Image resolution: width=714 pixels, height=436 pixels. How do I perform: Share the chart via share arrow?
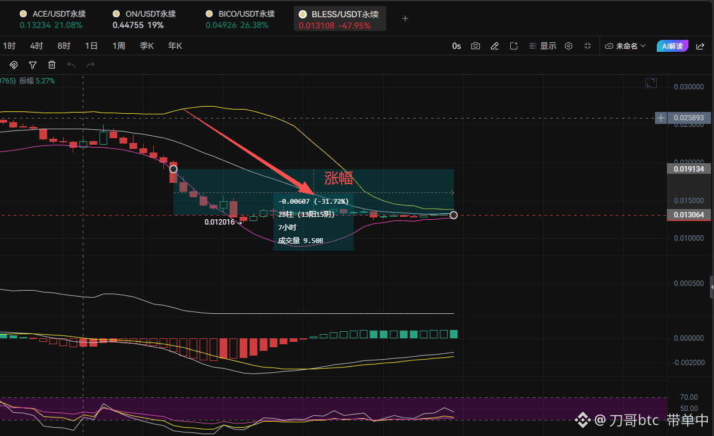pos(700,46)
